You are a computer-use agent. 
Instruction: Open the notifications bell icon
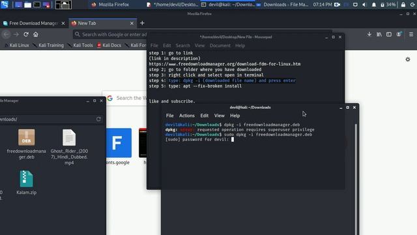tap(374, 5)
